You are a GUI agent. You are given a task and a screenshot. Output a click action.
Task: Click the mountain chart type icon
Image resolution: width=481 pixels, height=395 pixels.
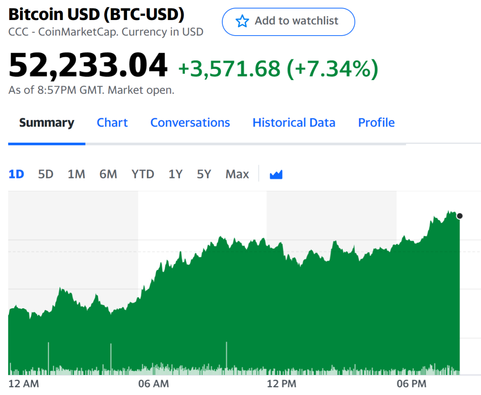click(276, 174)
